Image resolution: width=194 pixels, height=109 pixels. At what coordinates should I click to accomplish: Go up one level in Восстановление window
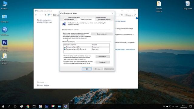[x=45, y=15]
